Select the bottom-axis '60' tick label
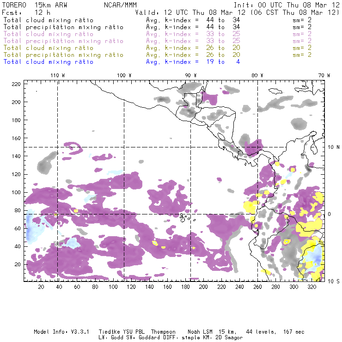The width and height of the screenshot is (342, 342). [x=77, y=287]
